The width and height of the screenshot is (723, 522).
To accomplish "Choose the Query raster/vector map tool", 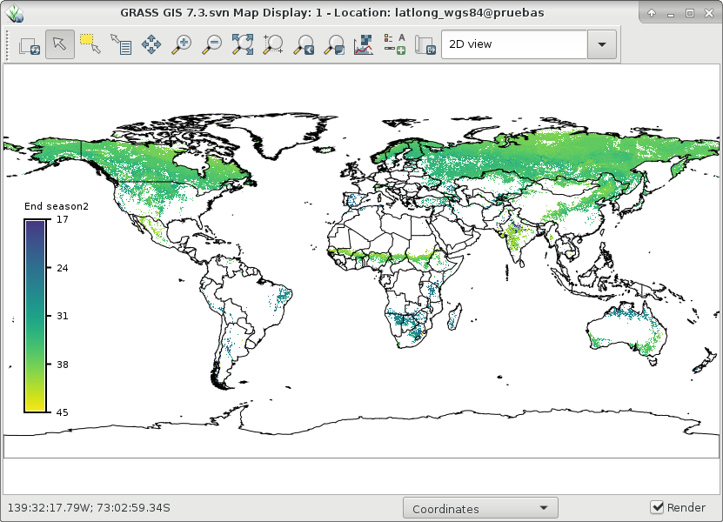I will pos(120,45).
